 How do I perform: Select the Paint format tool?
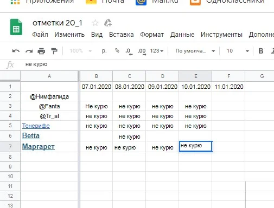(x=54, y=51)
